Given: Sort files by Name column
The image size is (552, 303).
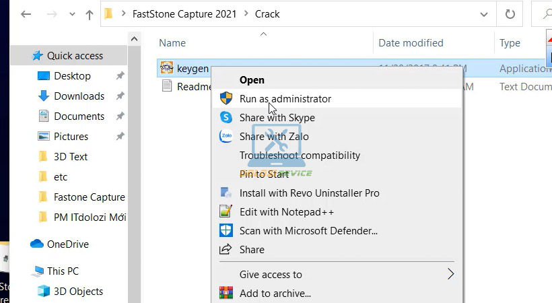Looking at the screenshot, I should click(172, 43).
